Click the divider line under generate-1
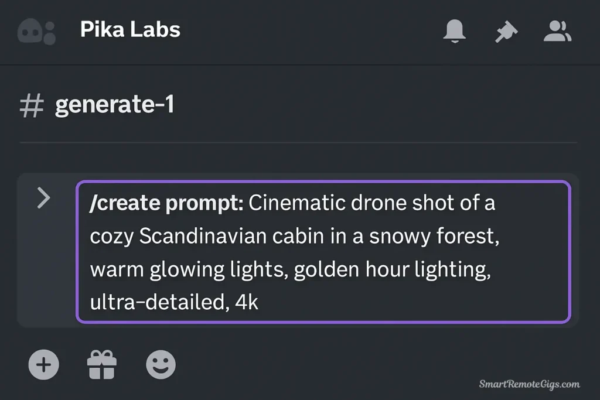This screenshot has height=400, width=600. coord(300,141)
